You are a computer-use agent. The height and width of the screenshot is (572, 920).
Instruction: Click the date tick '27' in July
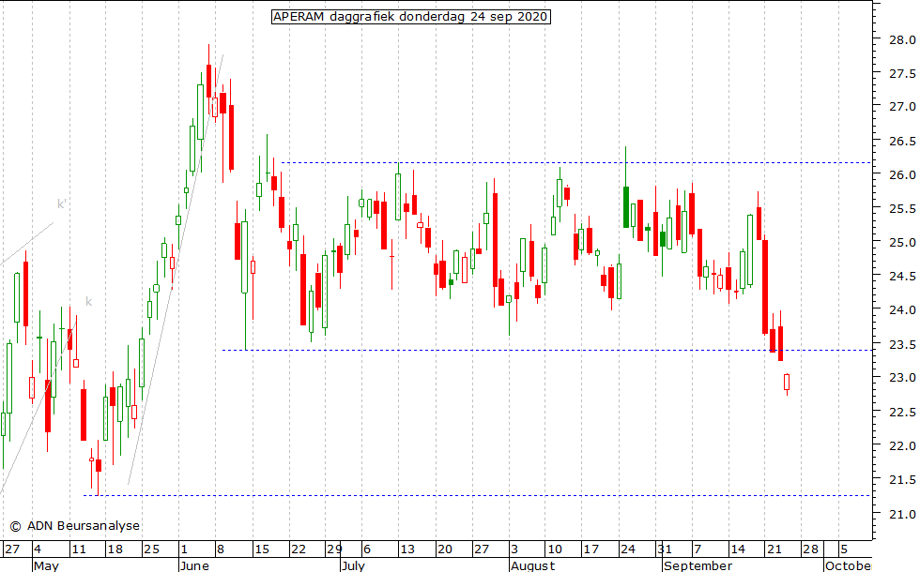click(482, 549)
